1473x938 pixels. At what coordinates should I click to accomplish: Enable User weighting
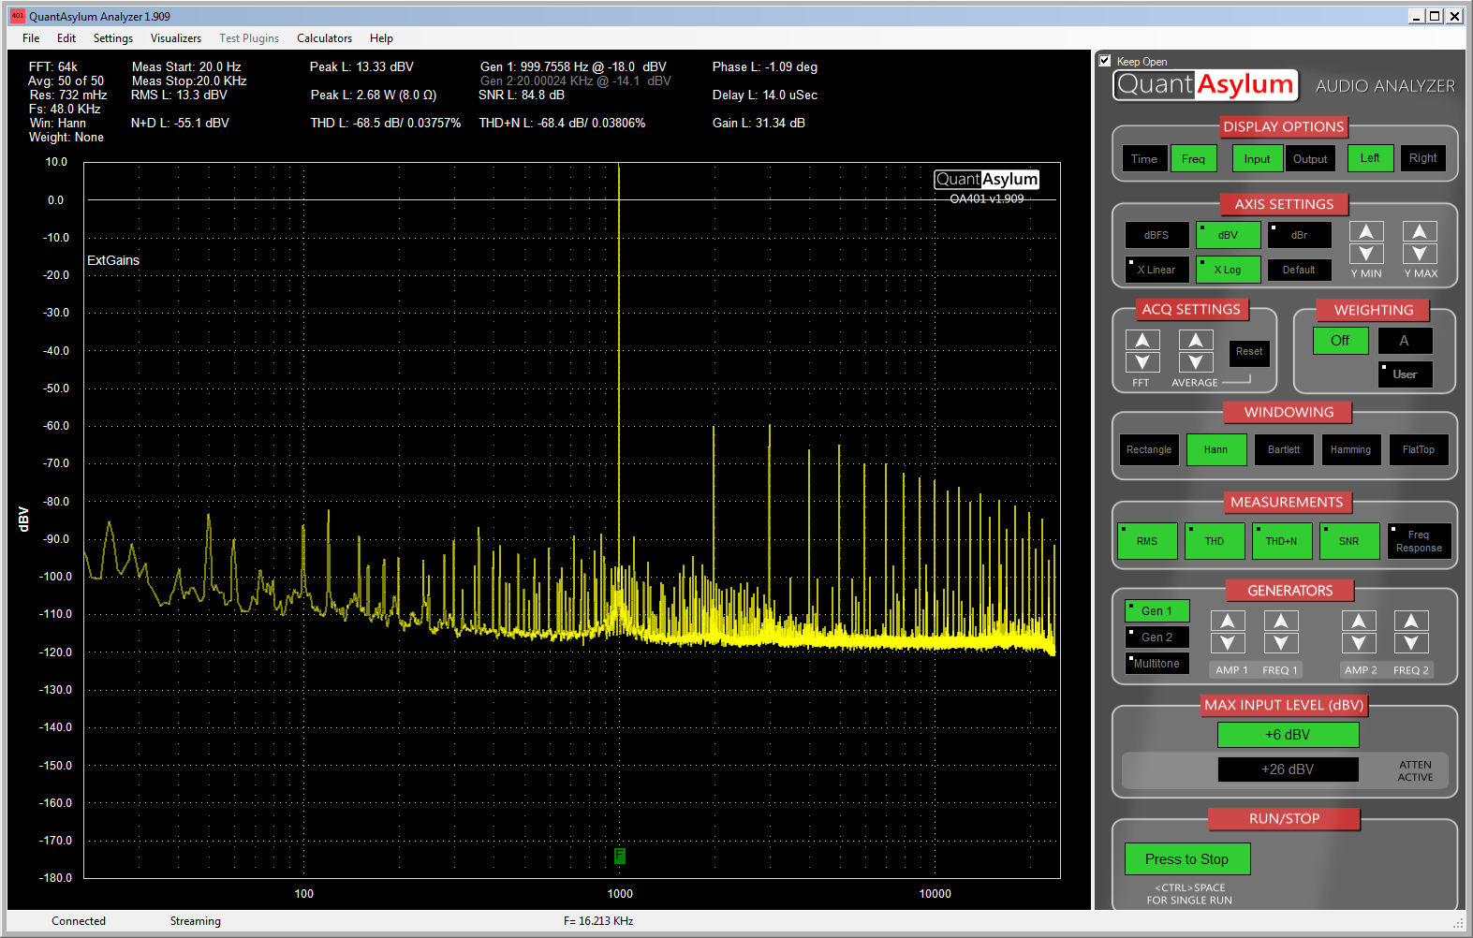(1405, 374)
